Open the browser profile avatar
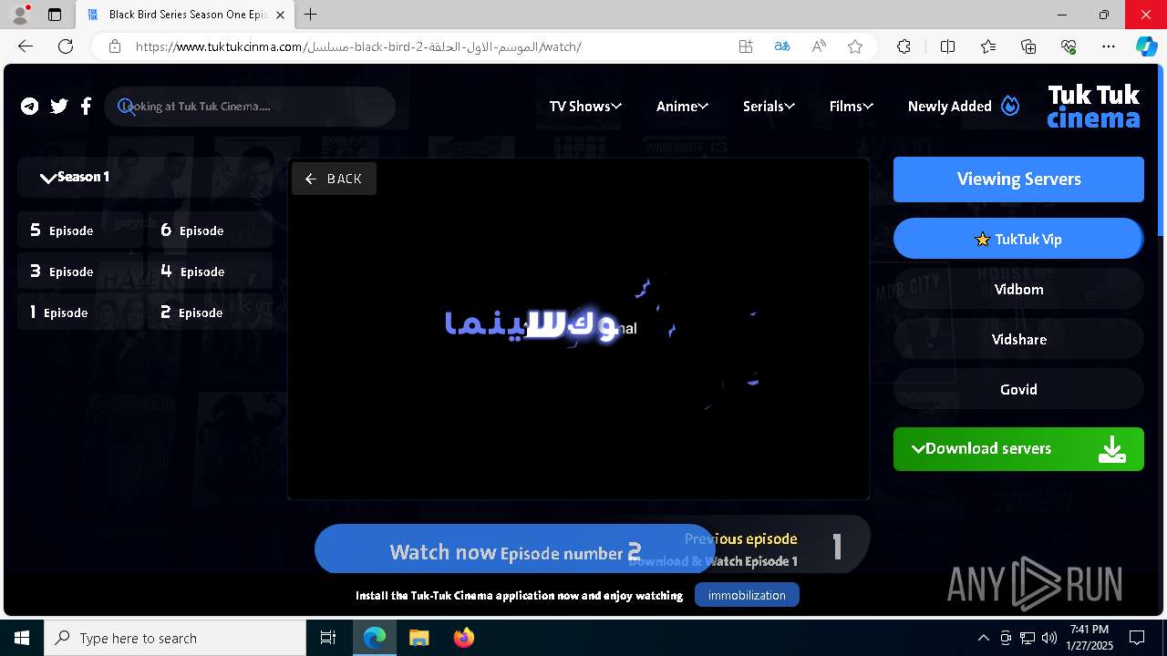 pyautogui.click(x=20, y=15)
